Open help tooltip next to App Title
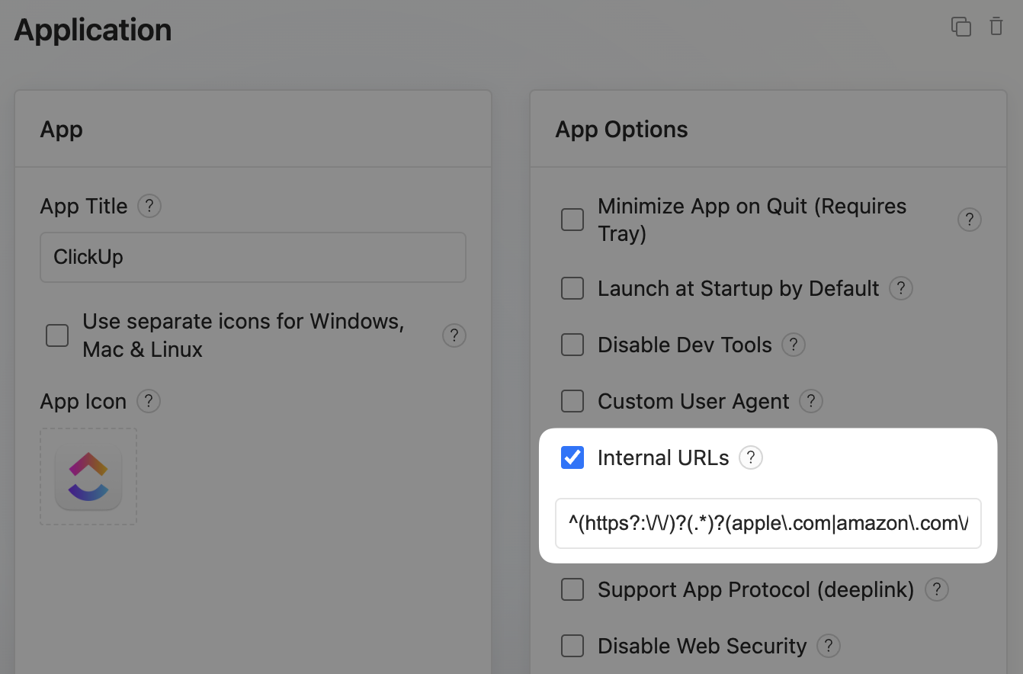This screenshot has width=1023, height=674. coord(149,206)
